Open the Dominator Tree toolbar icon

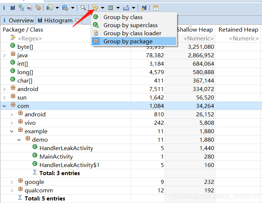(x=21, y=8)
